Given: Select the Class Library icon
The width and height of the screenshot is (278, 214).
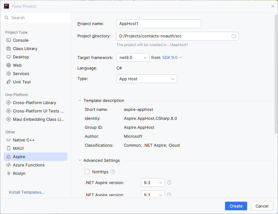Looking at the screenshot, I should pyautogui.click(x=9, y=48).
